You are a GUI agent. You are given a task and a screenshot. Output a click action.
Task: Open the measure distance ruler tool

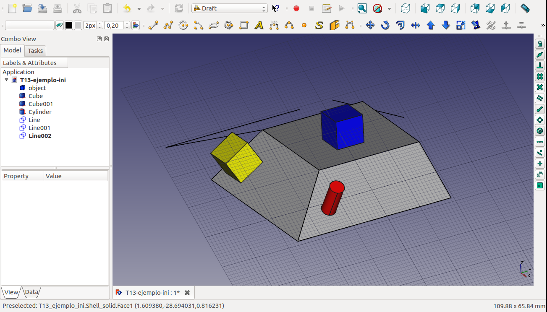525,8
